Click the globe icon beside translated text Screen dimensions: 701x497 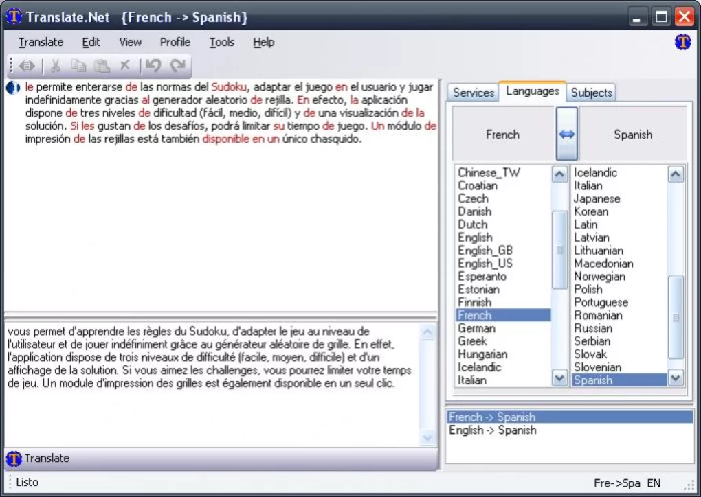(14, 88)
